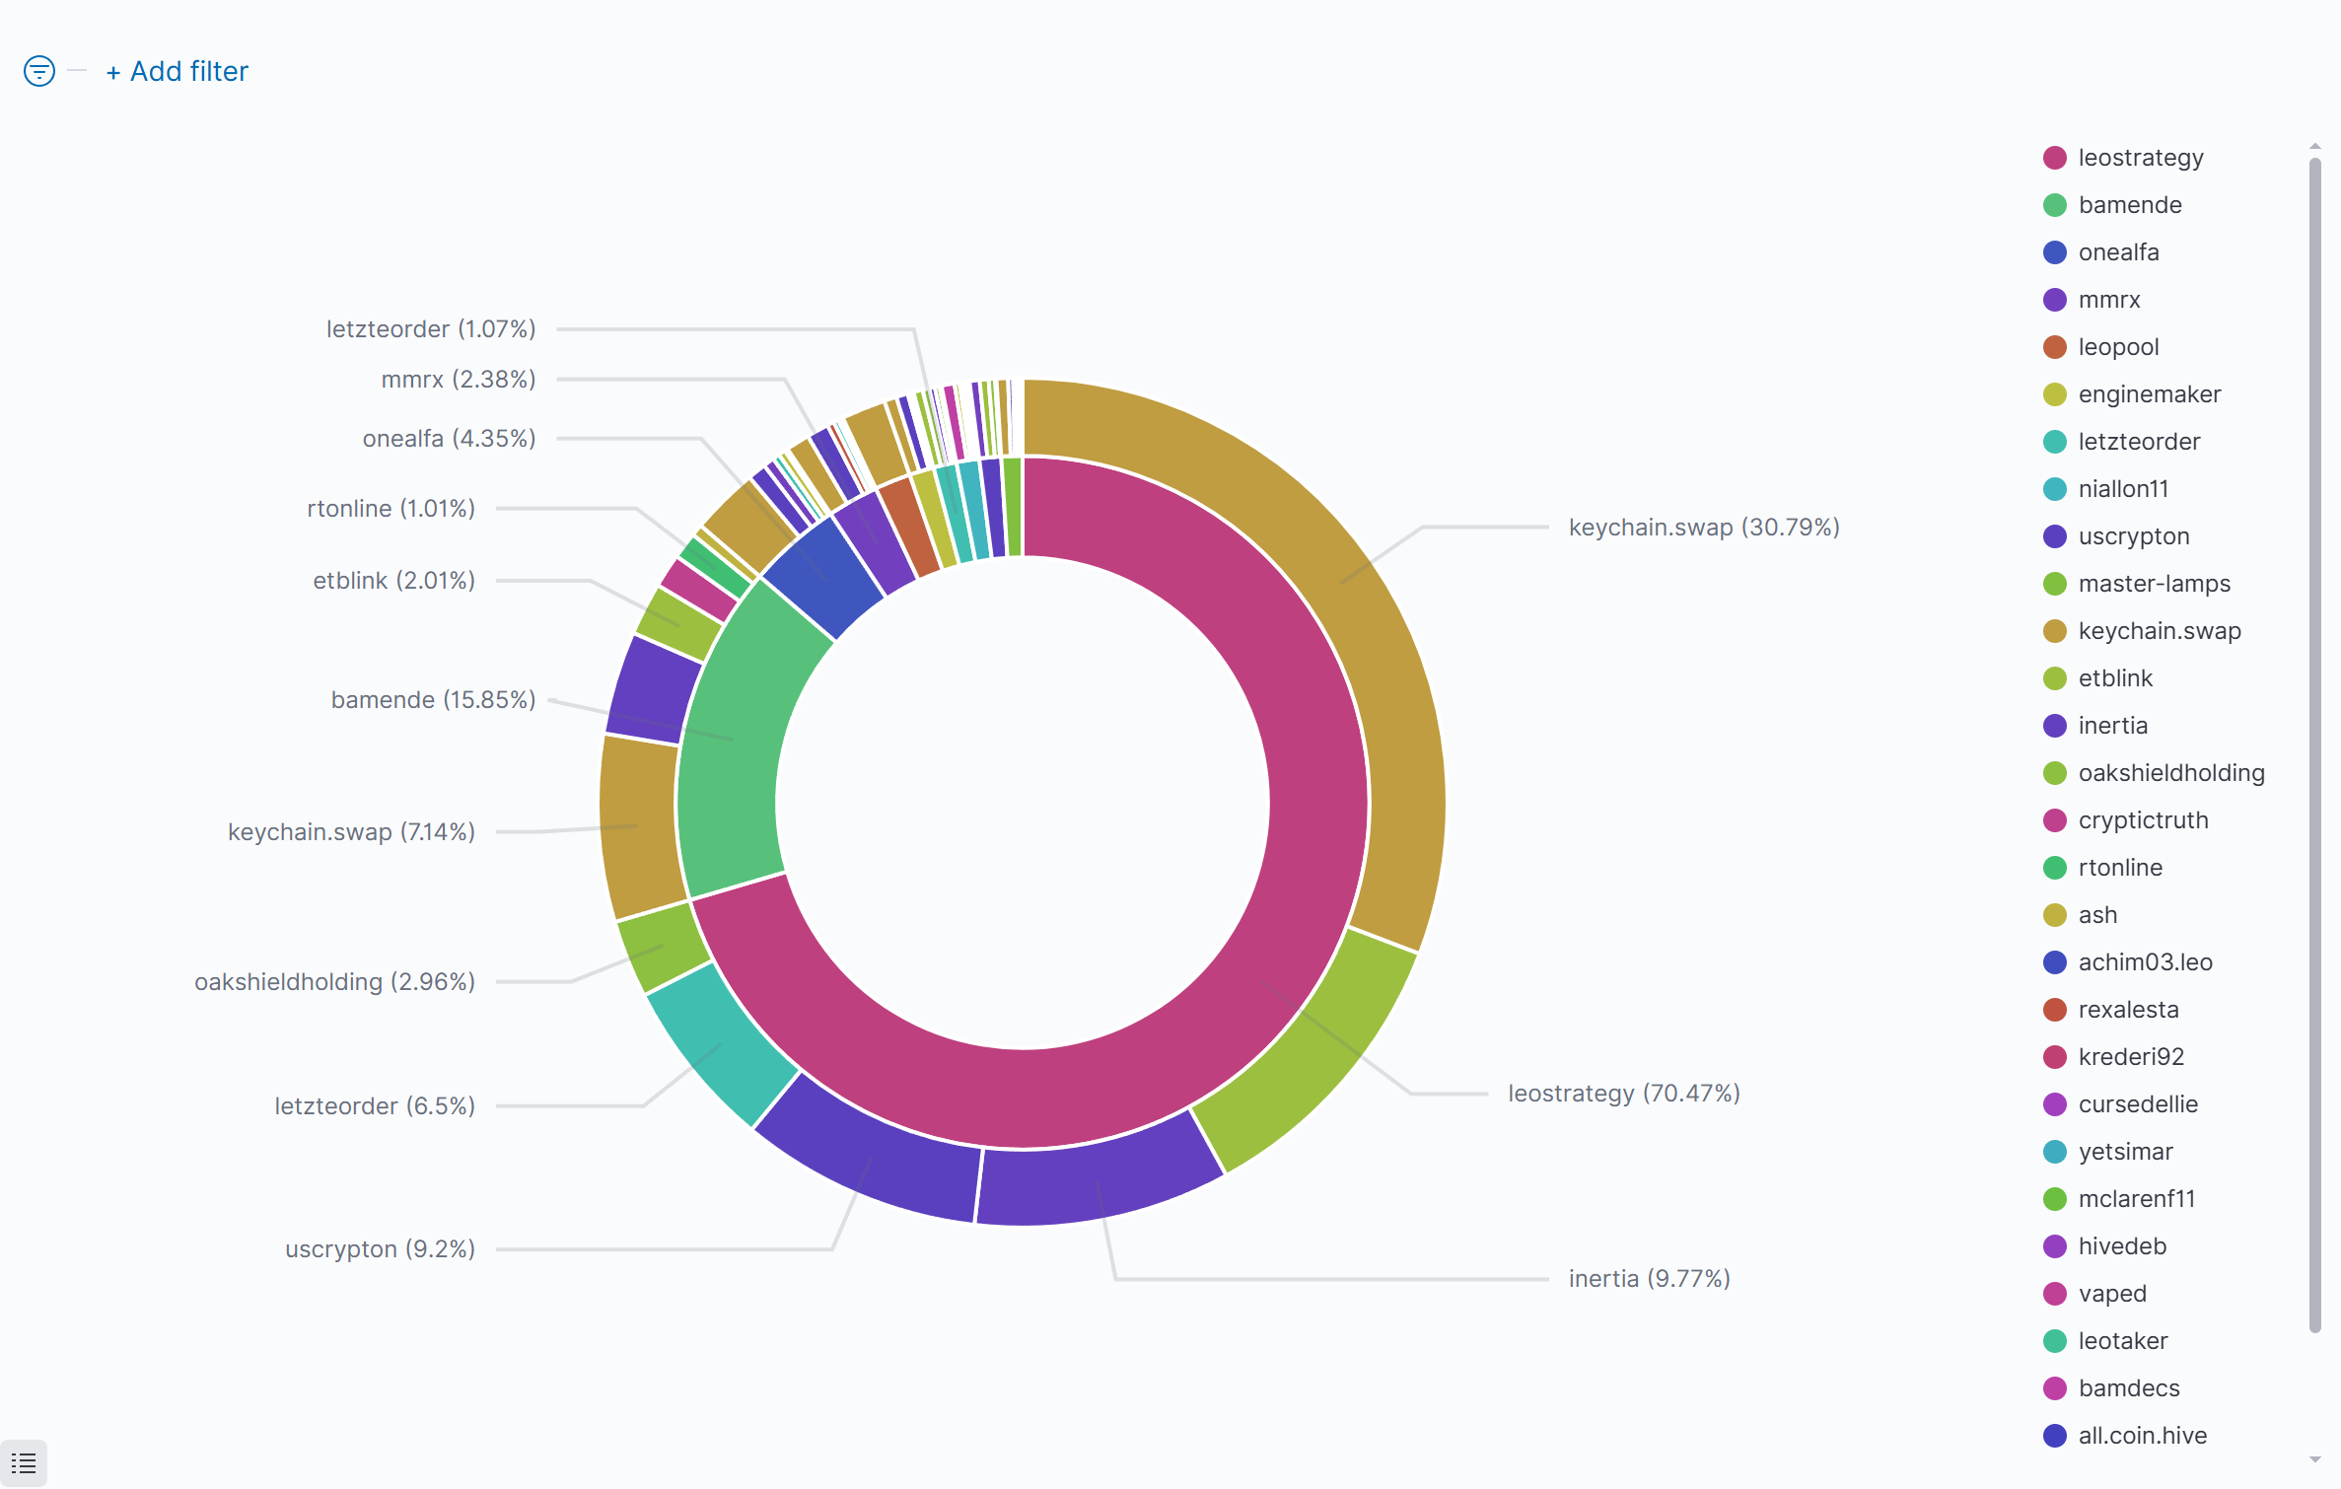Click the inertia legend label
The width and height of the screenshot is (2341, 1489).
[2112, 726]
